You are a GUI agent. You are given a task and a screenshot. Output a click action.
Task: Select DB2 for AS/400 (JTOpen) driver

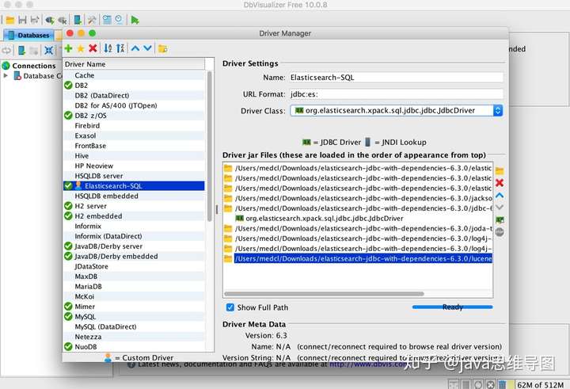tap(134, 105)
